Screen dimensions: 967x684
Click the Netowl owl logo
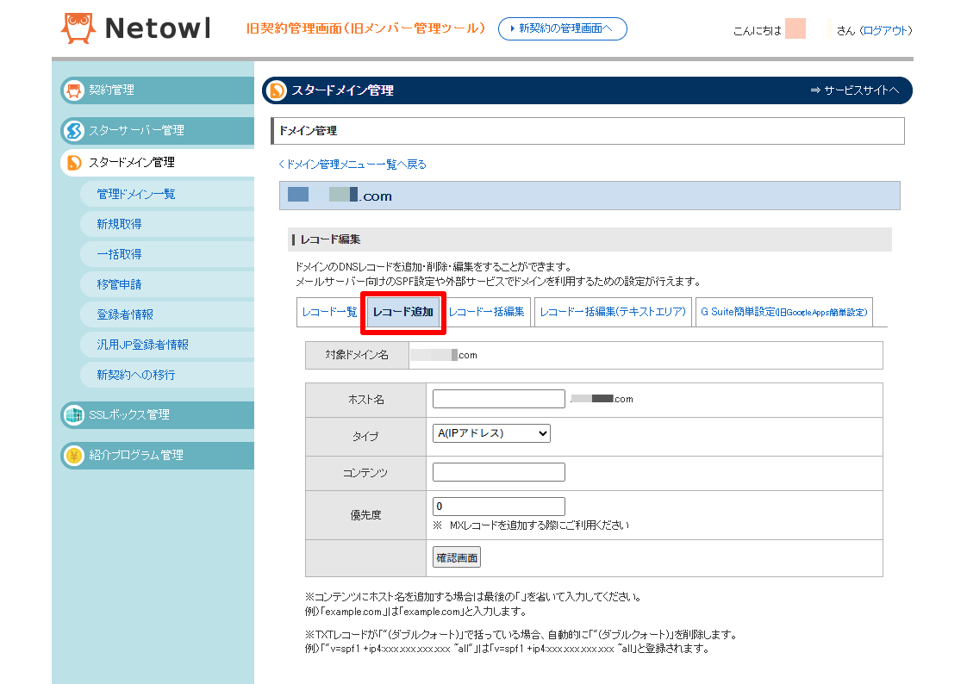point(78,28)
